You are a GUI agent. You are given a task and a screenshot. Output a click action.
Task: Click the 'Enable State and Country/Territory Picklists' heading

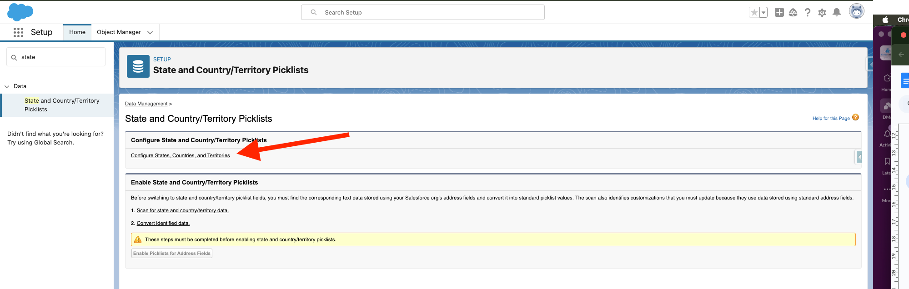(x=194, y=183)
